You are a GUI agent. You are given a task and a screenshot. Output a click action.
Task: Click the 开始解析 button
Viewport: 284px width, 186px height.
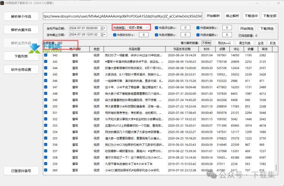point(213,16)
